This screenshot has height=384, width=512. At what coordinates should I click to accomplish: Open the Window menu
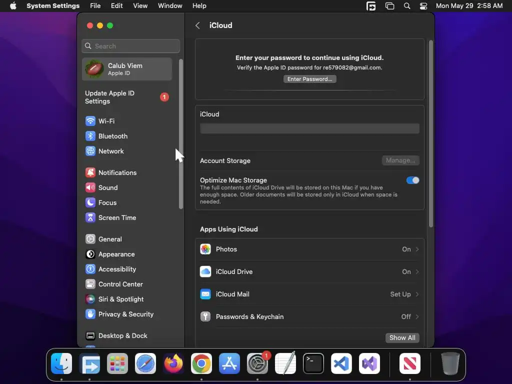(x=170, y=6)
